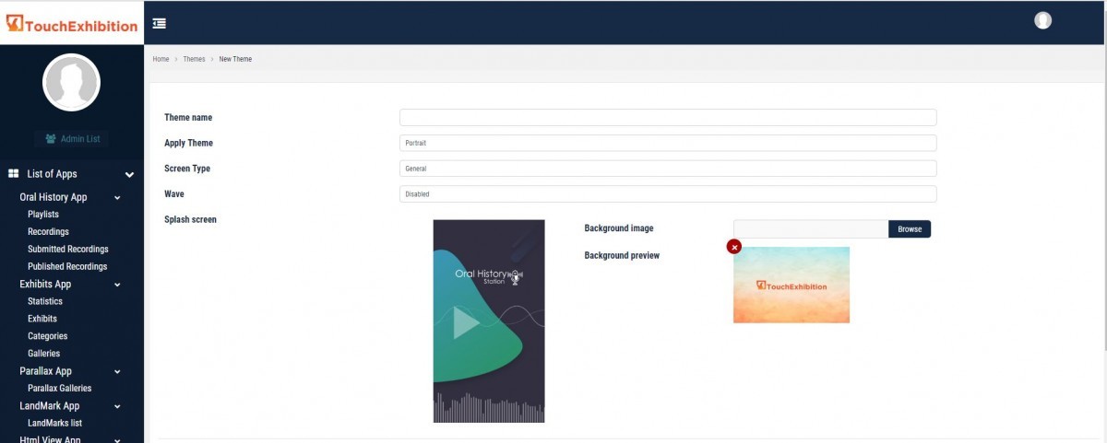Click the Browse button

click(x=909, y=229)
